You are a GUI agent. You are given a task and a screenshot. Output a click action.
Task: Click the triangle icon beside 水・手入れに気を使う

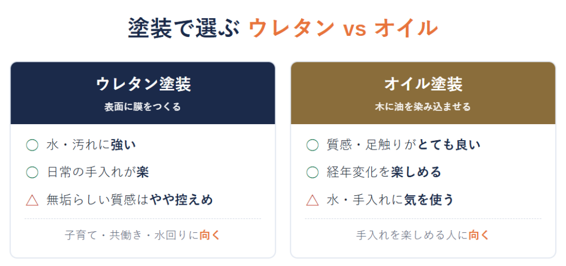pyautogui.click(x=312, y=199)
